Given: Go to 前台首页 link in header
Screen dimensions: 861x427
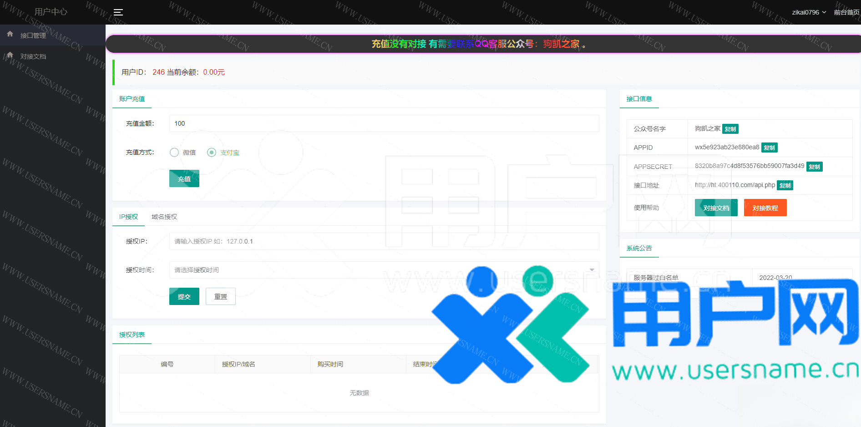Looking at the screenshot, I should pyautogui.click(x=846, y=12).
